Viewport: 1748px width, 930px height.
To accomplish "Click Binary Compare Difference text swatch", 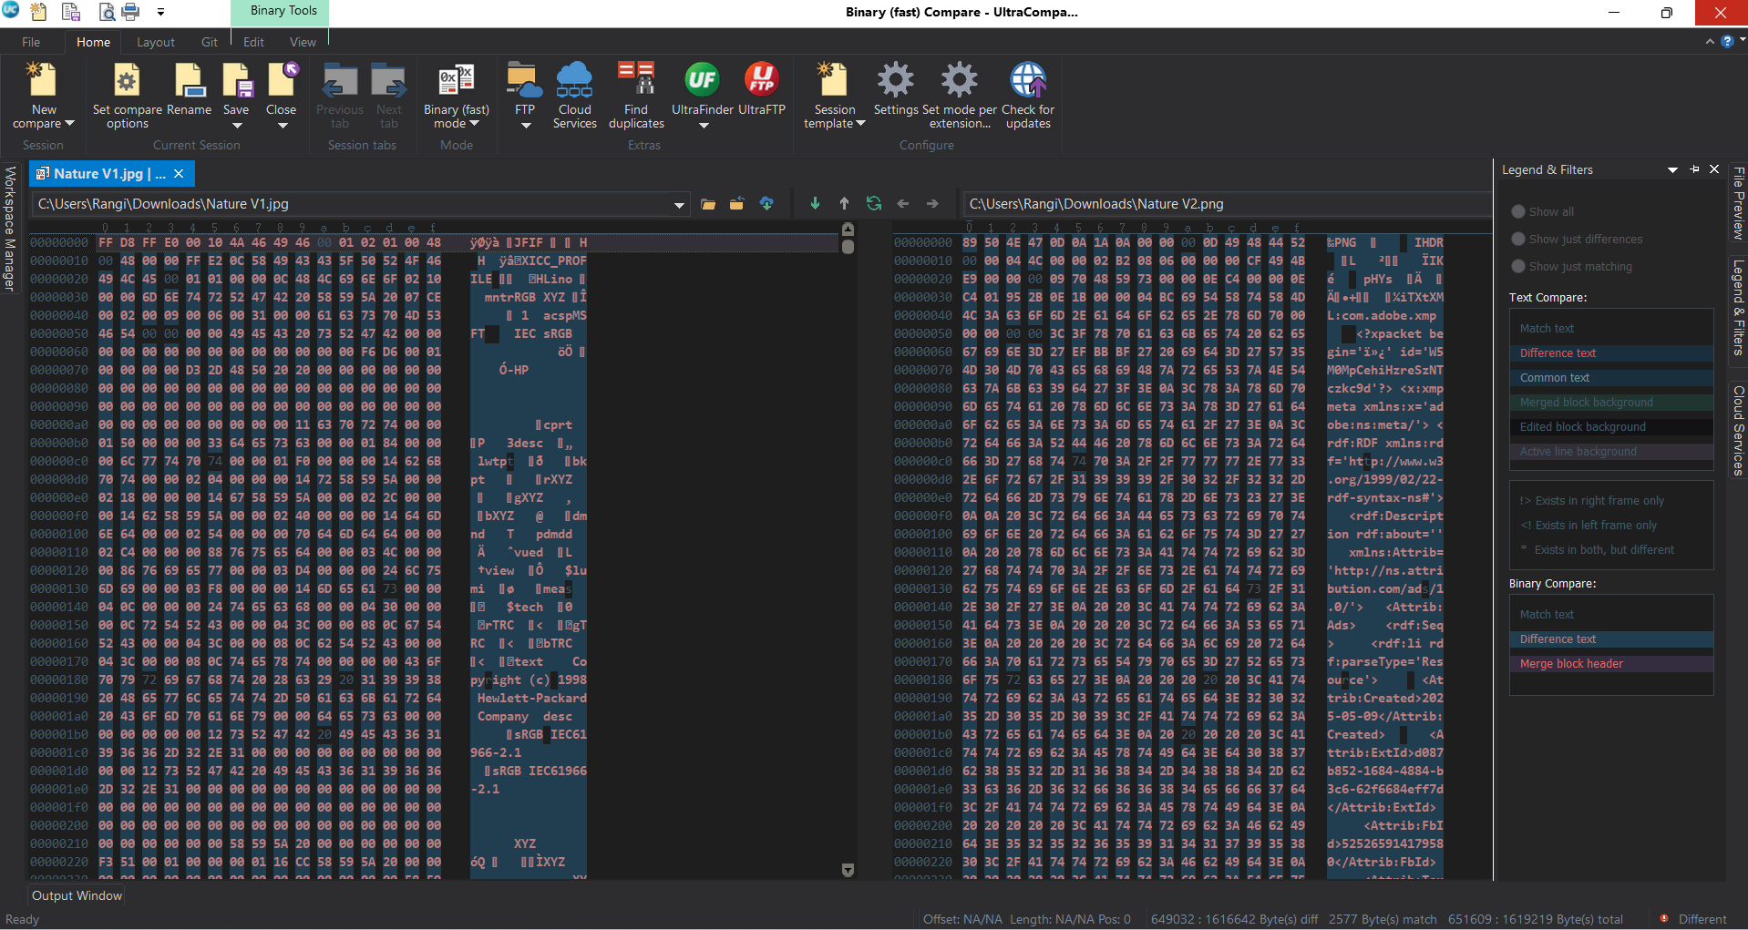I will (x=1611, y=639).
